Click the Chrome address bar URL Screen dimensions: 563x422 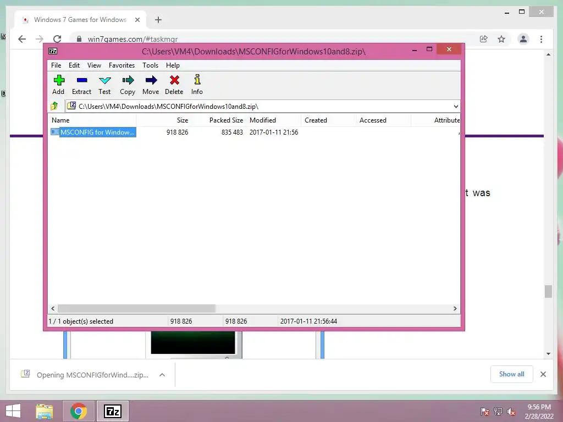[x=133, y=39]
